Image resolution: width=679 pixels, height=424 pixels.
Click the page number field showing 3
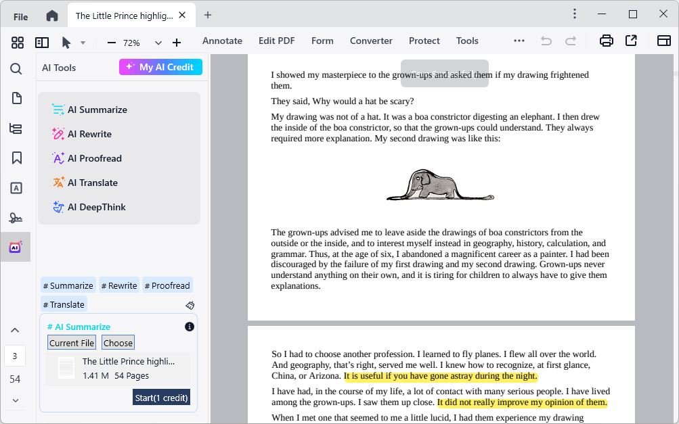click(15, 356)
